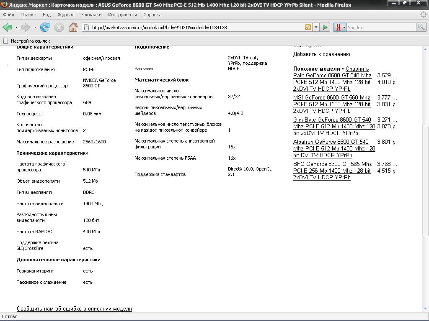This screenshot has width=429, height=321.
Task: Click the value офисная/игровая
Action: tap(101, 58)
